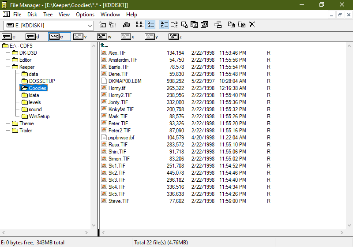
Task: Click the document icon beside pspbrwse.jbf
Action: pos(104,137)
